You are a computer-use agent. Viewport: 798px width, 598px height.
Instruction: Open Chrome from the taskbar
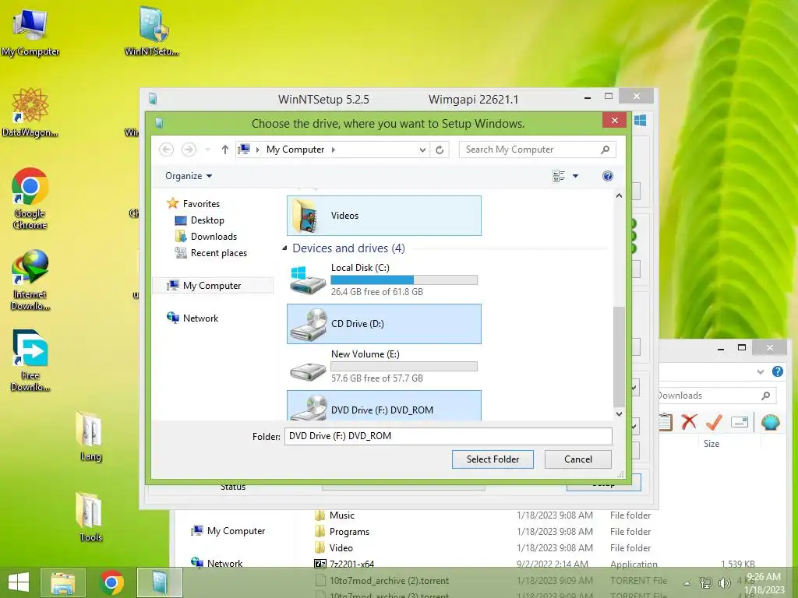[x=111, y=582]
